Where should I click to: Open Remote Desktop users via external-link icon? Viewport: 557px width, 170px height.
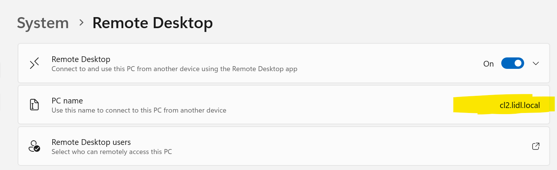click(x=536, y=146)
